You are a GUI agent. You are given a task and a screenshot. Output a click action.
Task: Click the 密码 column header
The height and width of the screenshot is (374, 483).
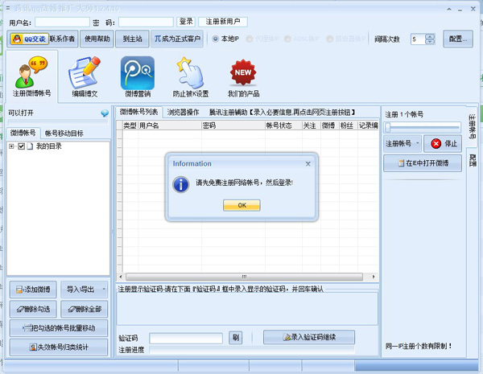tap(233, 125)
